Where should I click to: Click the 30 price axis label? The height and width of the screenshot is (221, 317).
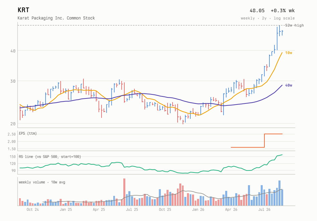click(x=13, y=81)
